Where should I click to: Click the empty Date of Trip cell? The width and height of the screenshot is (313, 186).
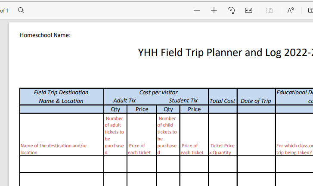click(x=256, y=164)
